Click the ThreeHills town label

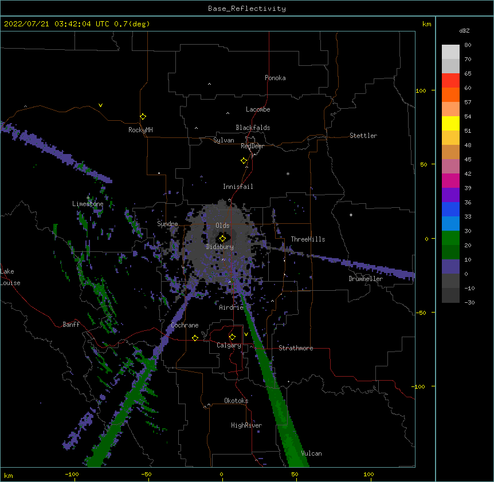(308, 239)
